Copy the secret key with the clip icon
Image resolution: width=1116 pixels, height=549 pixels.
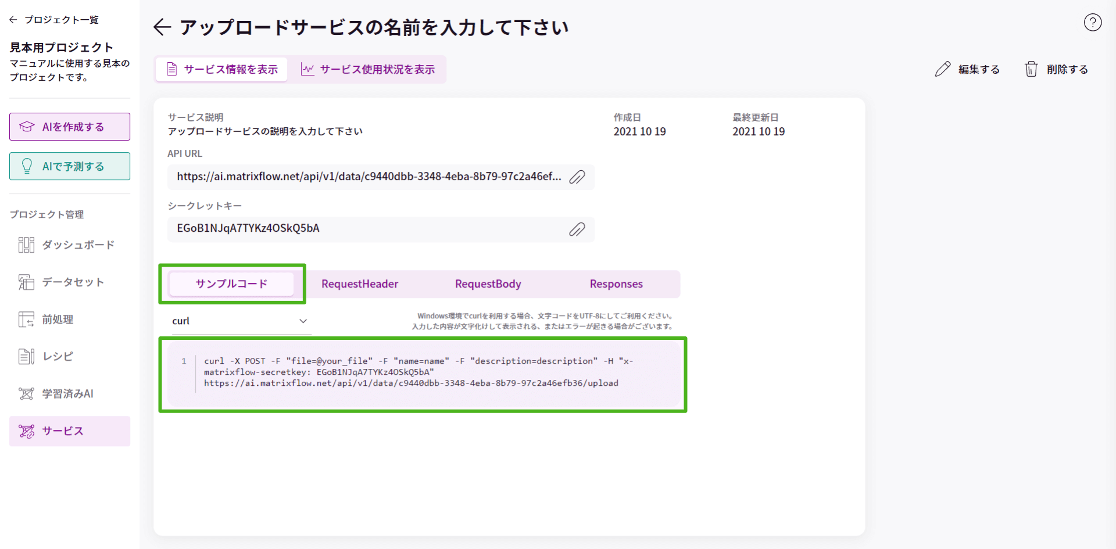pyautogui.click(x=577, y=229)
